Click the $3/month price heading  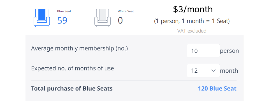point(193,10)
